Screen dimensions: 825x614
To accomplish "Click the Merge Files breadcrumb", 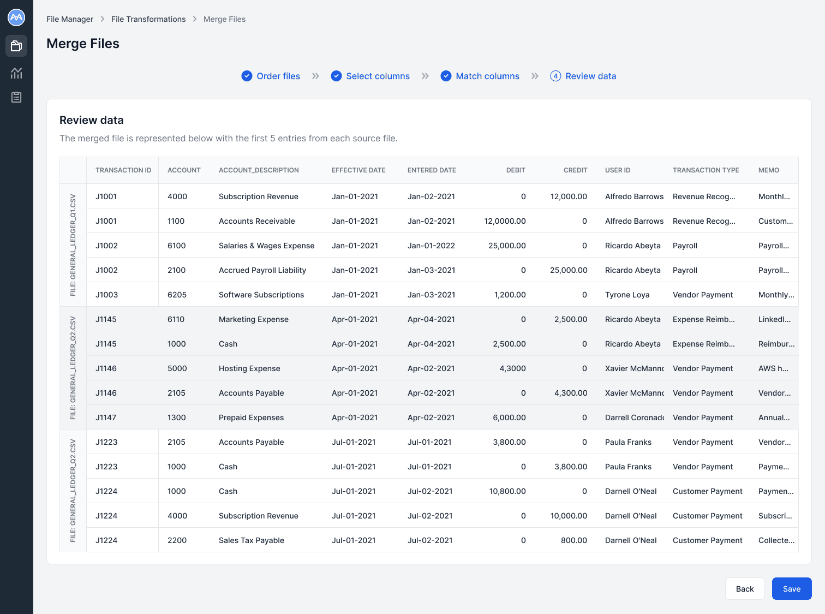I will click(x=224, y=19).
